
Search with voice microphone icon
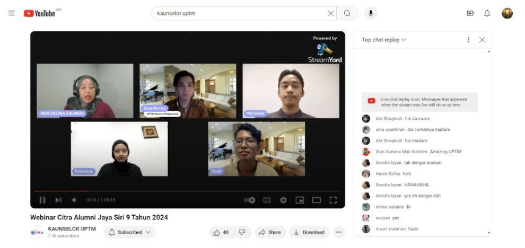(370, 13)
